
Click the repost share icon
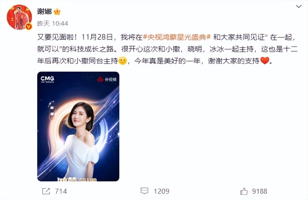pos(46,191)
